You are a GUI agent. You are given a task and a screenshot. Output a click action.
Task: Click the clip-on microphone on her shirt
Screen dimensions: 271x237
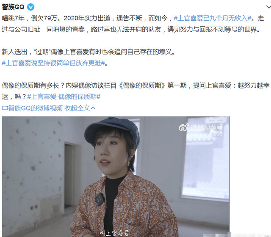[x=100, y=199]
